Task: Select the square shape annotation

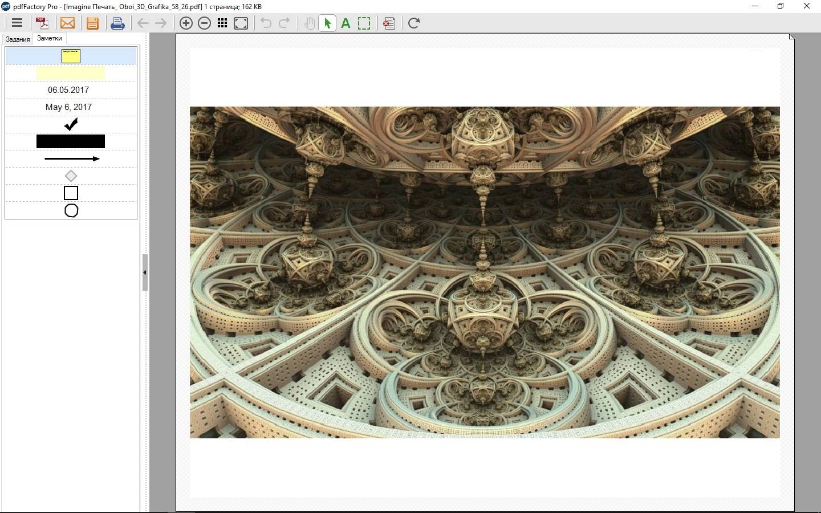Action: pos(71,193)
